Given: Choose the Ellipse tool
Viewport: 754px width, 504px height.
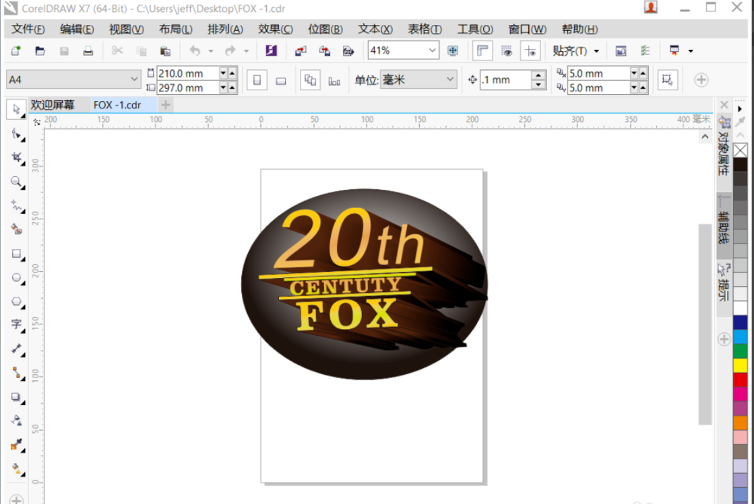Looking at the screenshot, I should coord(16,277).
